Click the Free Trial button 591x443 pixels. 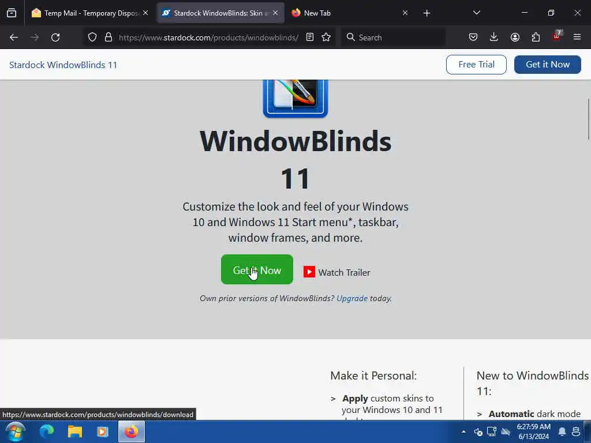pyautogui.click(x=476, y=65)
